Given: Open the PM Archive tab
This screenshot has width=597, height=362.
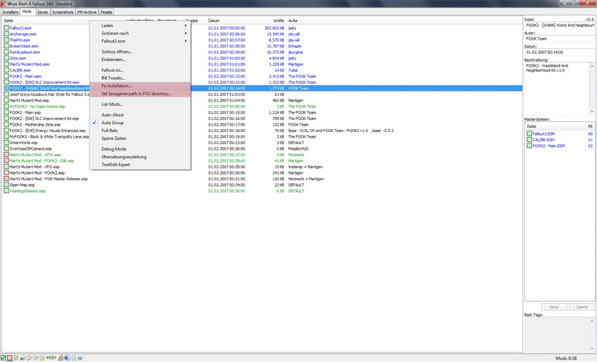Looking at the screenshot, I should 87,12.
